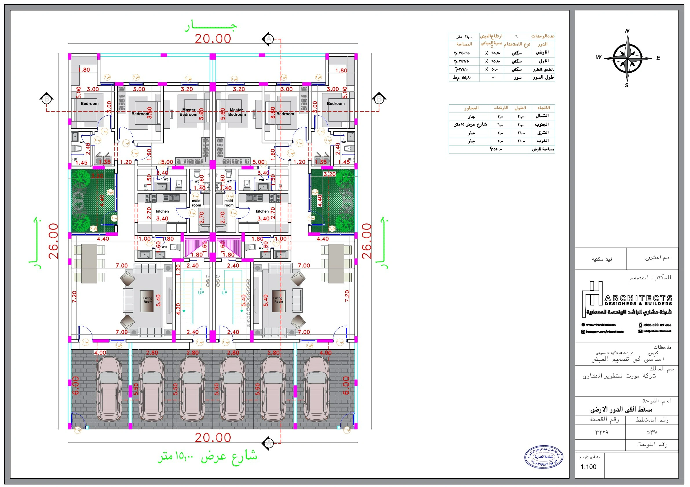This screenshot has height=487, width=690.
Task: Click the عددالوحدات header in the building table
Action: (543, 36)
